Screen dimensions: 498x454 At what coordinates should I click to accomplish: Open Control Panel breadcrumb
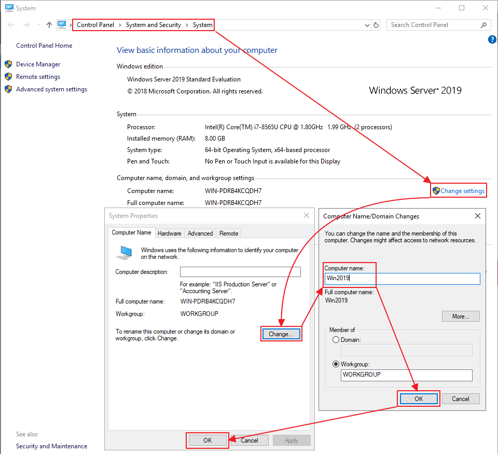(95, 25)
